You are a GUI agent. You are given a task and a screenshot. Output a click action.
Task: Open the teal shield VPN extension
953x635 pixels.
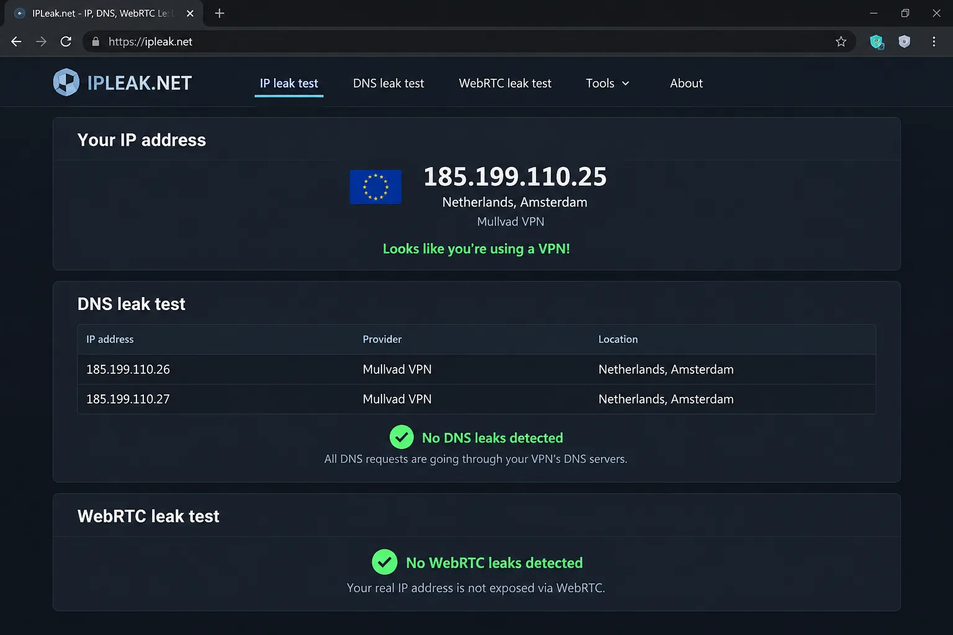(x=876, y=42)
